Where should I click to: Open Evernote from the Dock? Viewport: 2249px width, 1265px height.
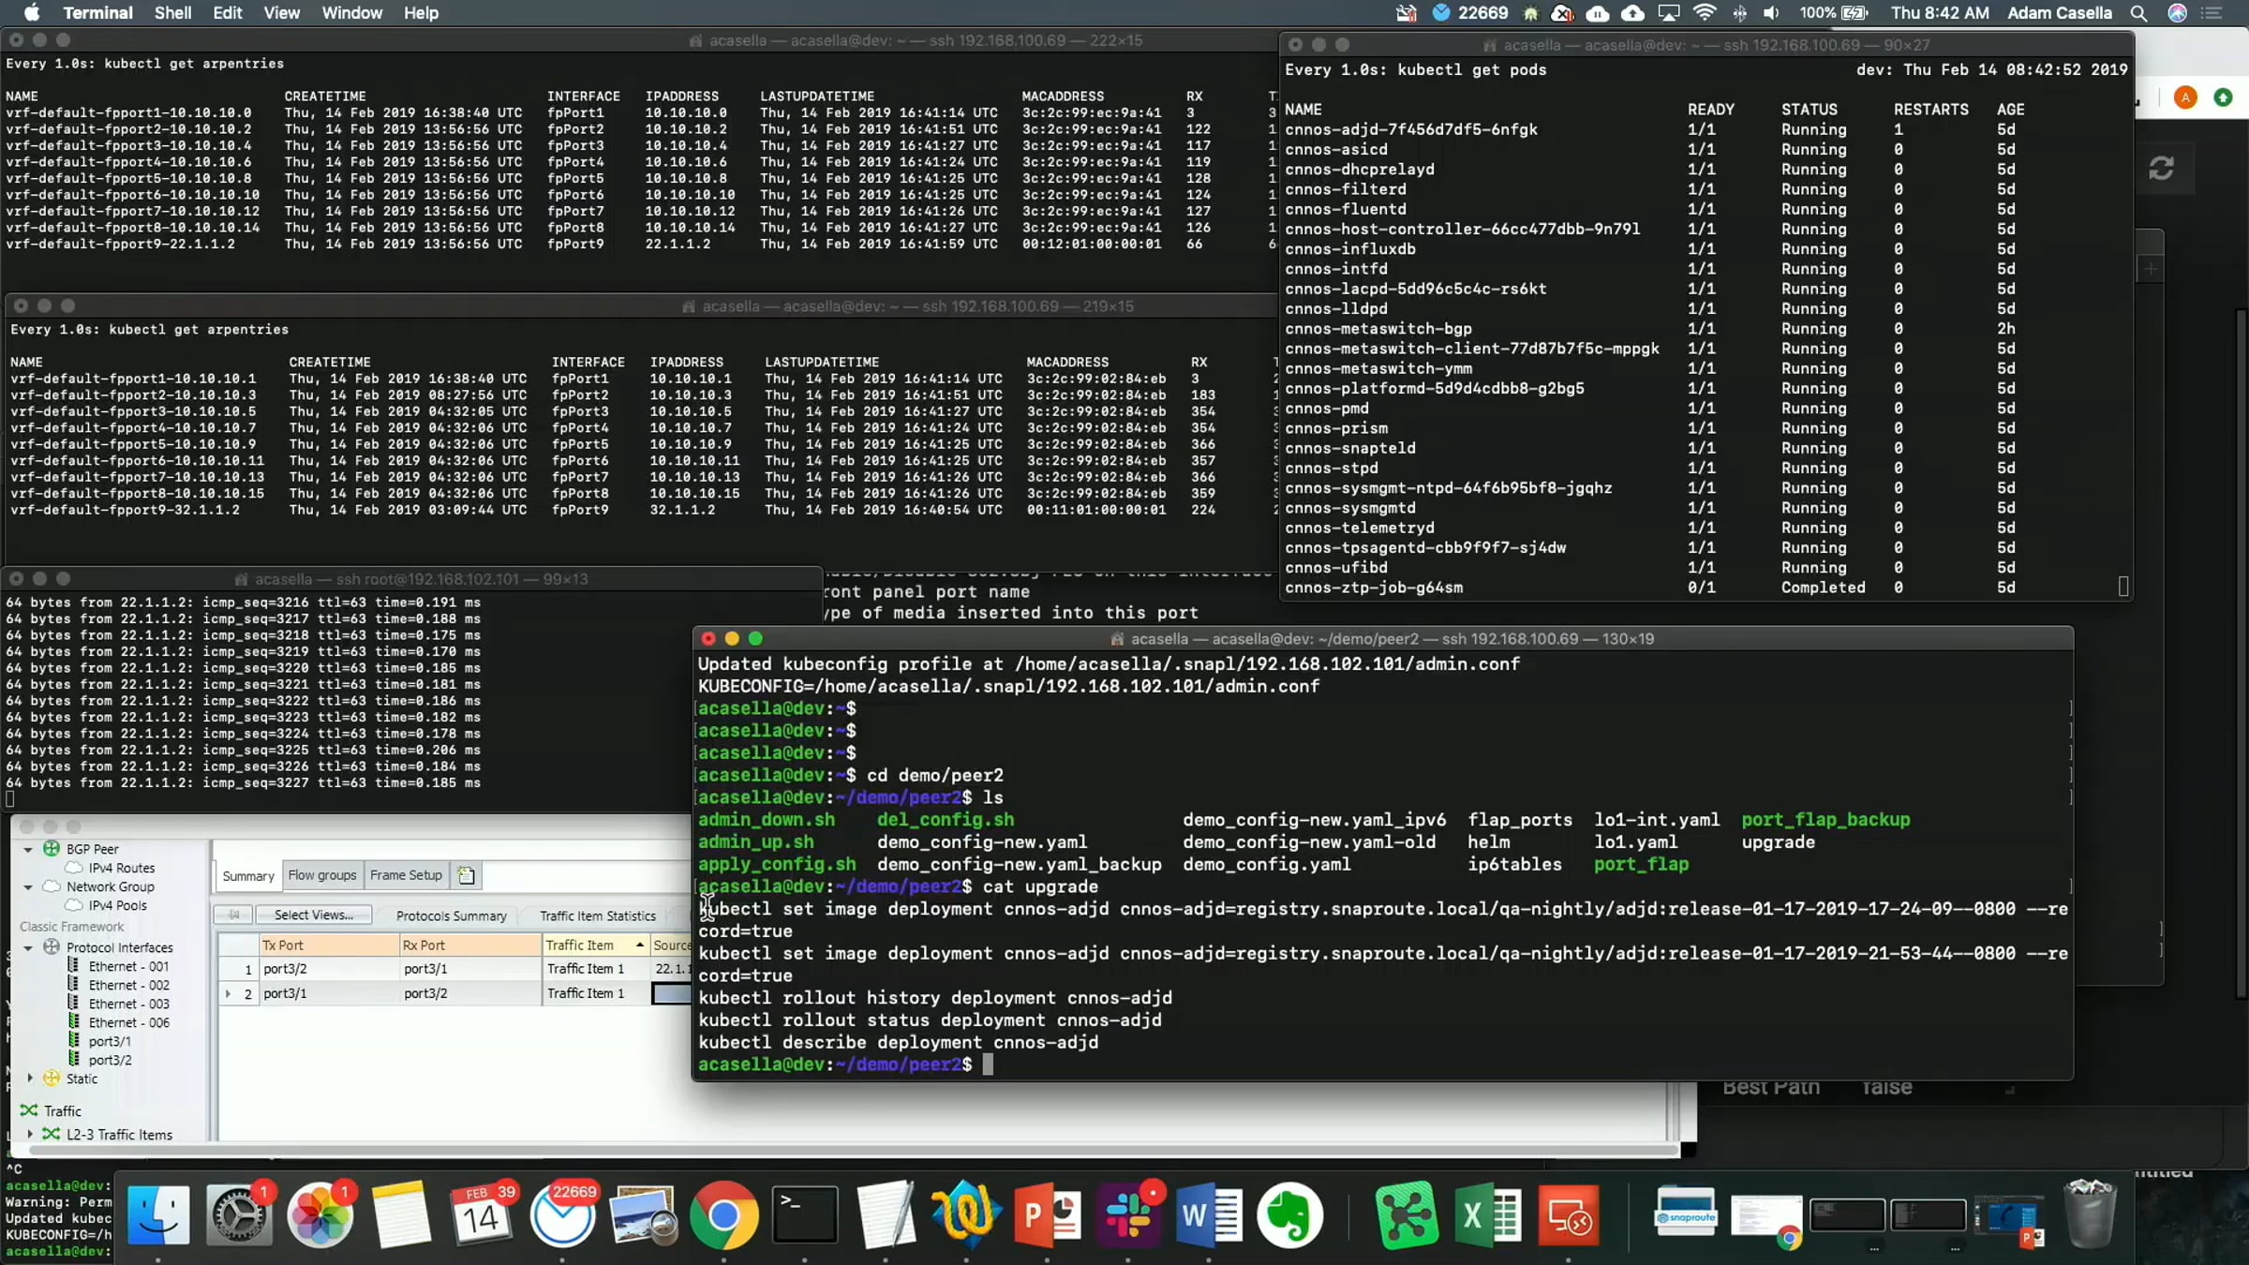pyautogui.click(x=1289, y=1215)
